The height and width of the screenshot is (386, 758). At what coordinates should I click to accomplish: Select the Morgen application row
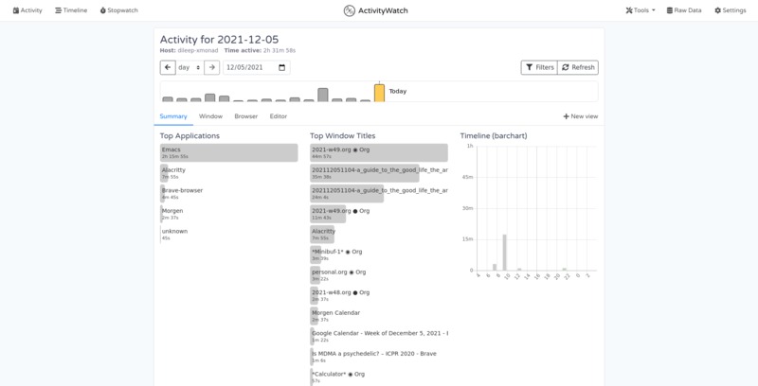tap(229, 214)
